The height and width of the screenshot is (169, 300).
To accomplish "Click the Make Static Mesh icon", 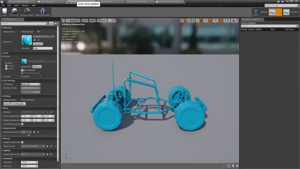I will [43, 11].
